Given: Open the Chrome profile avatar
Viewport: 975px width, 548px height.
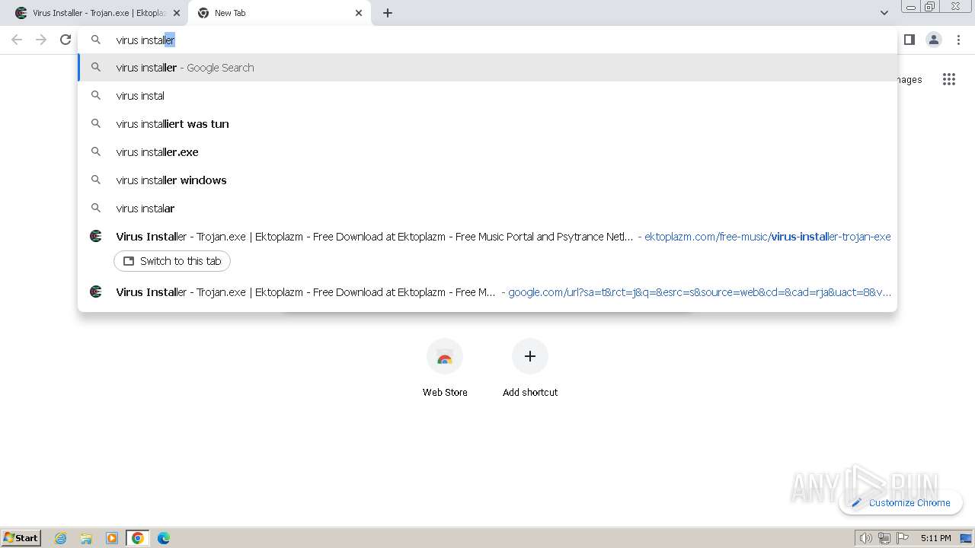Looking at the screenshot, I should coord(934,40).
